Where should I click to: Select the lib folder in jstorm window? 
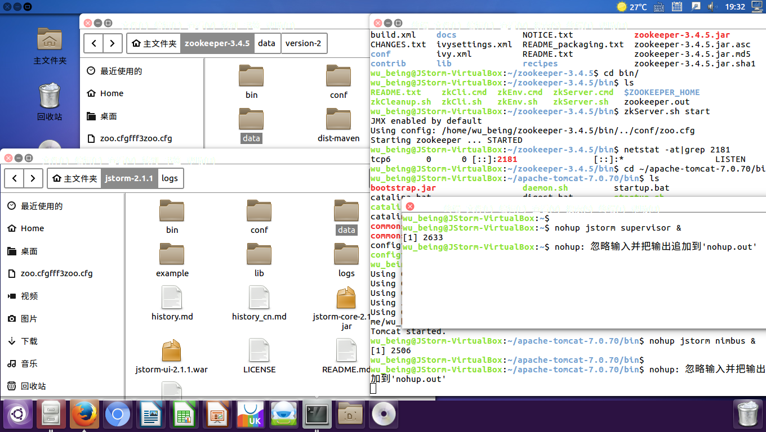coord(259,260)
